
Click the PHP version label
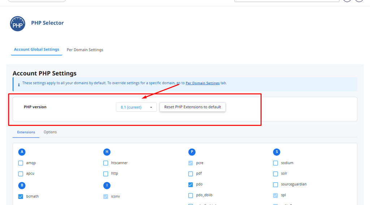pyautogui.click(x=35, y=107)
